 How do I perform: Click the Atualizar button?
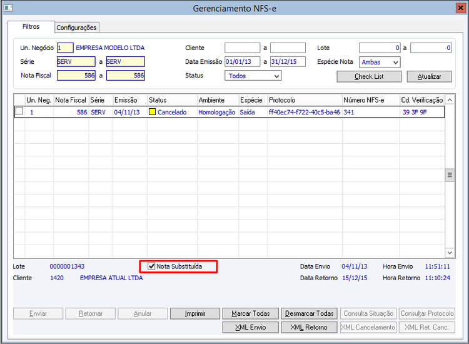pyautogui.click(x=429, y=76)
